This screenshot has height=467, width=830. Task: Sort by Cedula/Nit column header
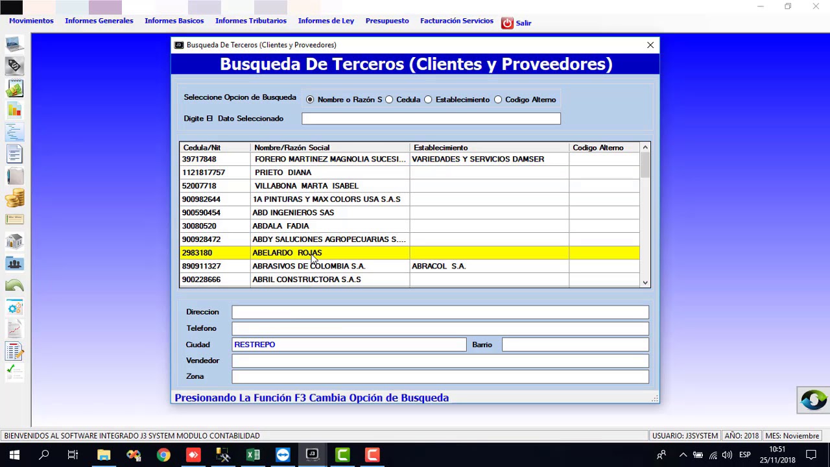click(215, 148)
